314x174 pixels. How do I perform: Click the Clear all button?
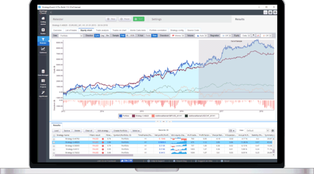(89, 130)
